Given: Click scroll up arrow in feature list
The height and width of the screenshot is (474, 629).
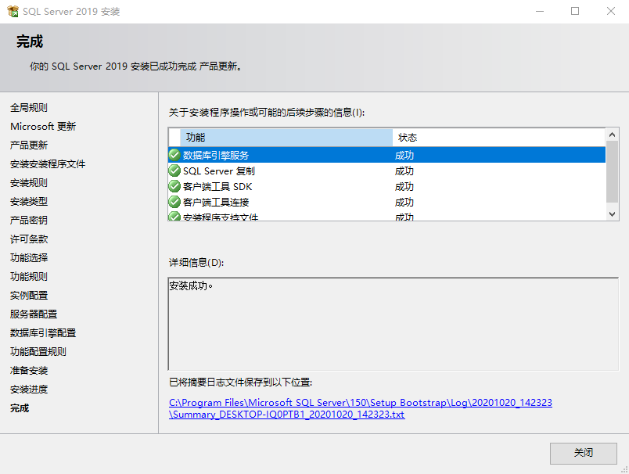Looking at the screenshot, I should coord(612,135).
